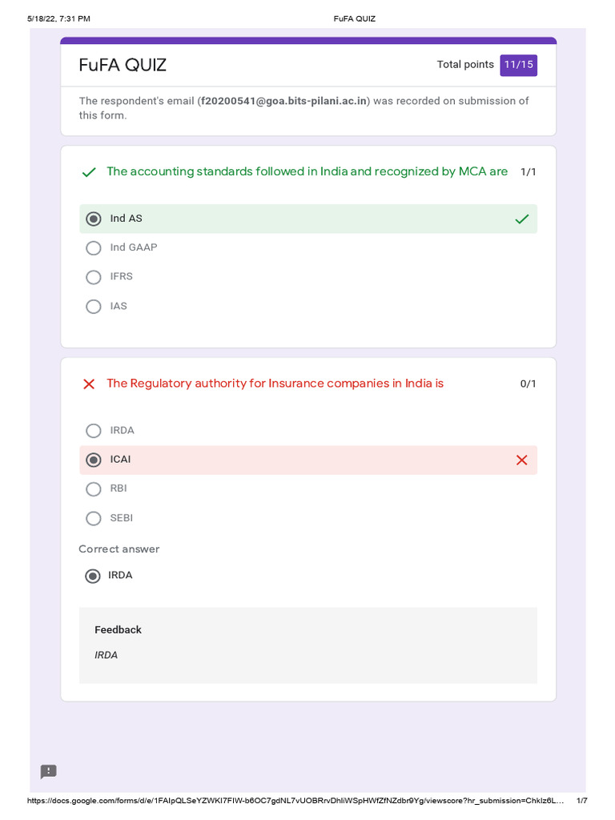Click the 11/15 total points badge
Viewport: 615px width, 820px height.
518,65
